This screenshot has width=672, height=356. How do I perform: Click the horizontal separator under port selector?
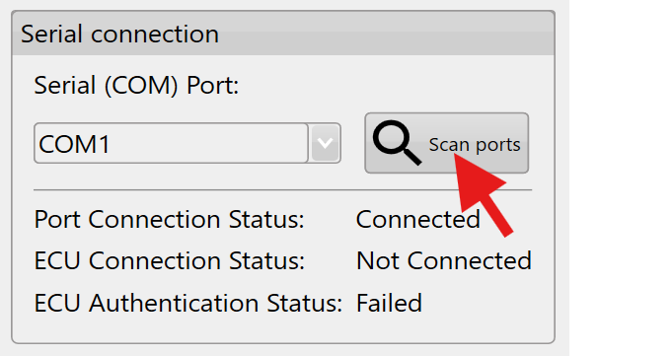coord(283,189)
